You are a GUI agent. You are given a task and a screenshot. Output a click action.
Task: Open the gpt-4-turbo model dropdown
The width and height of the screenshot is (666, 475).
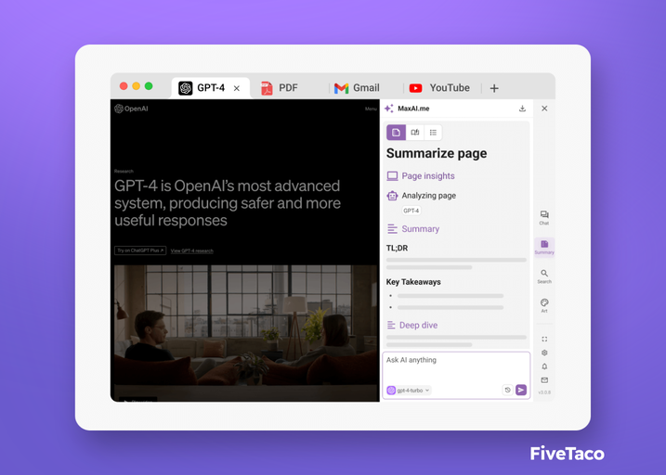409,391
